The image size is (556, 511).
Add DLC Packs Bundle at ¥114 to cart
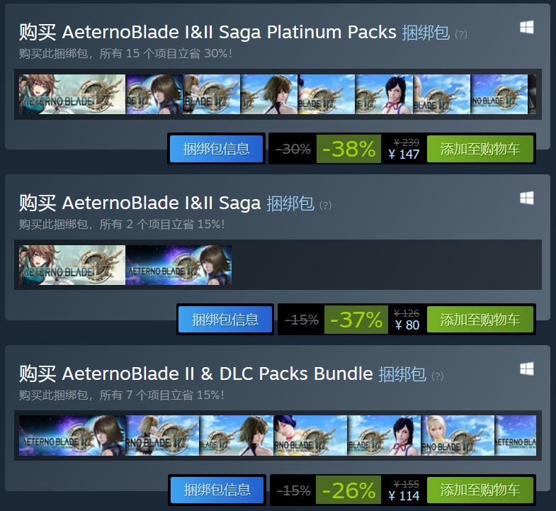480,490
